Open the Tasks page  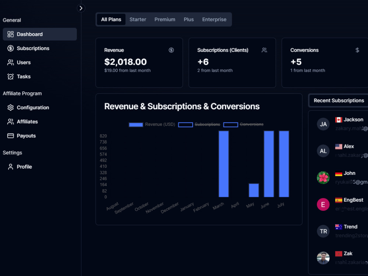tap(40, 77)
